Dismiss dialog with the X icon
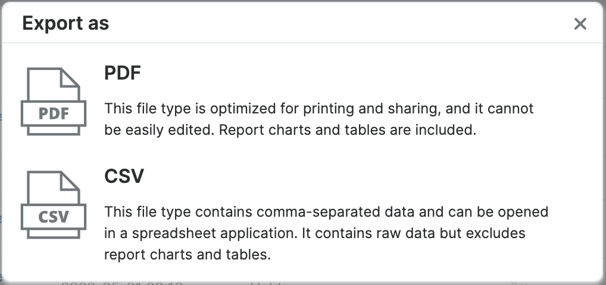The width and height of the screenshot is (606, 285). point(580,24)
